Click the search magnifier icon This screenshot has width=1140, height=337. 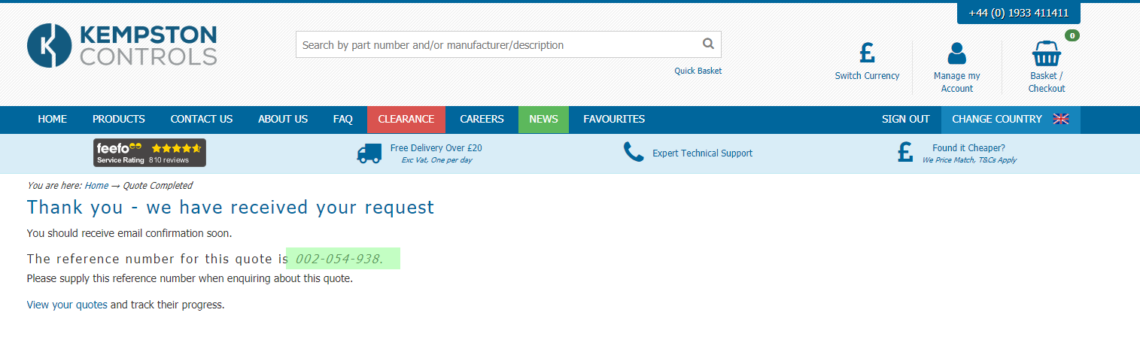708,44
